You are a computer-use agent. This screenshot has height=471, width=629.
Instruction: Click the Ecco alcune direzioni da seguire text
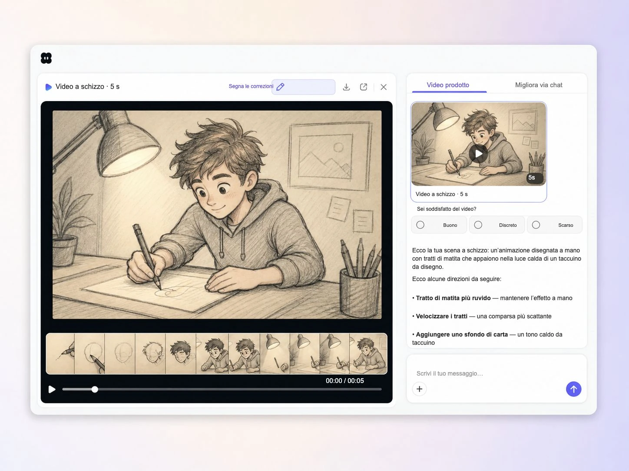pyautogui.click(x=457, y=279)
